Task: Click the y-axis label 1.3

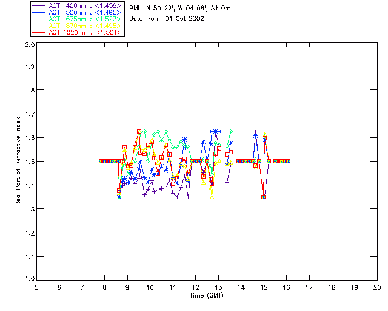Action: 30,209
